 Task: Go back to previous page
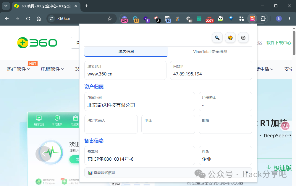pyautogui.click(x=7, y=19)
